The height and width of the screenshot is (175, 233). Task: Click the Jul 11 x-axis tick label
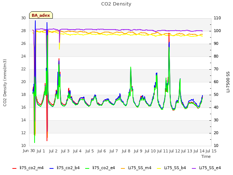point(162,151)
